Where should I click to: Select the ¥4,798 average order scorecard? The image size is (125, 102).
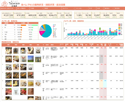(68, 15)
